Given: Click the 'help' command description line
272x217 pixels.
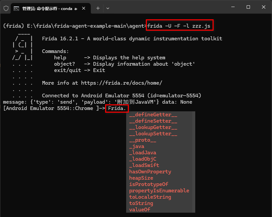Looking at the screenshot, I should (109, 58).
